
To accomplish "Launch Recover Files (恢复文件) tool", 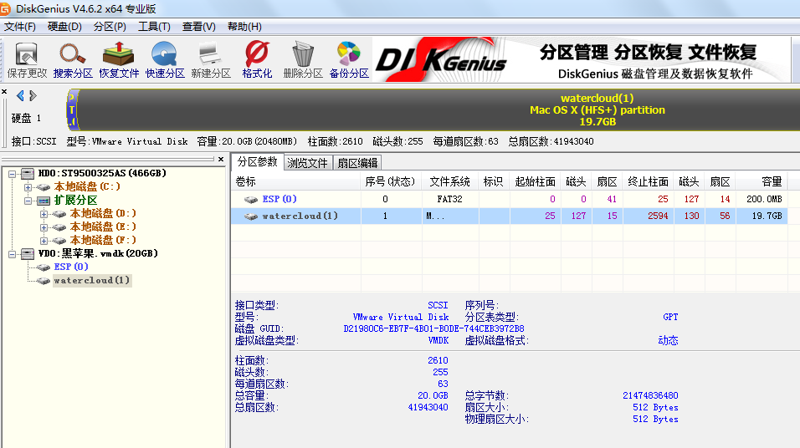I will tap(119, 60).
